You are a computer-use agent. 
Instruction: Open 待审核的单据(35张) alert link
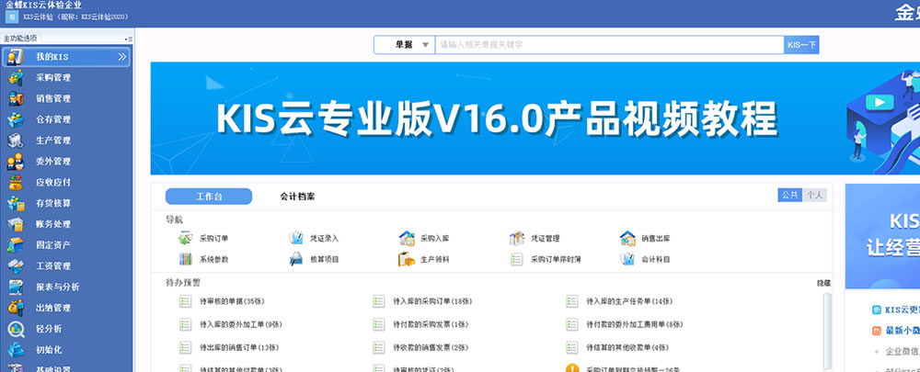(x=233, y=301)
